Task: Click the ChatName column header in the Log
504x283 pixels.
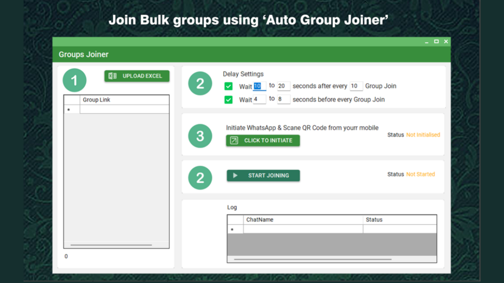Action: coord(303,220)
